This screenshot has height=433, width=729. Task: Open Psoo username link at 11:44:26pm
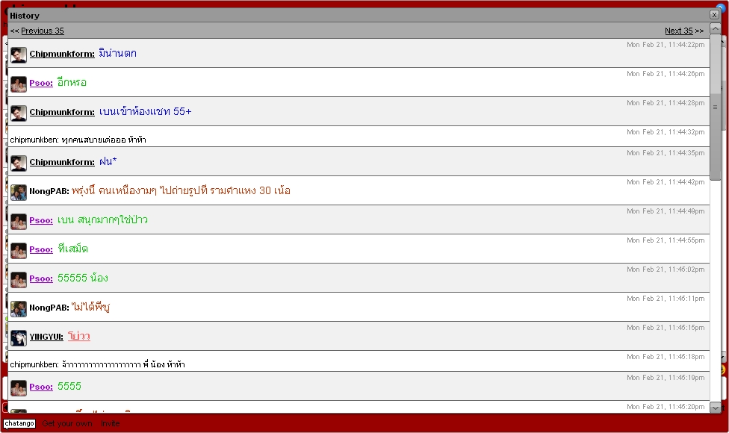[41, 83]
